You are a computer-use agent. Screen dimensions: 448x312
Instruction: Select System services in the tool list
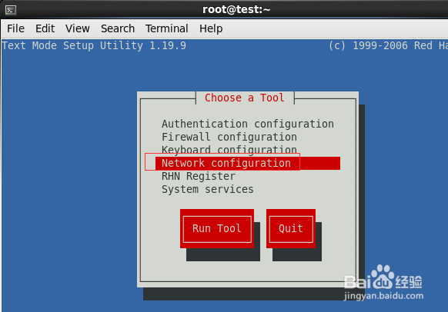coord(208,189)
